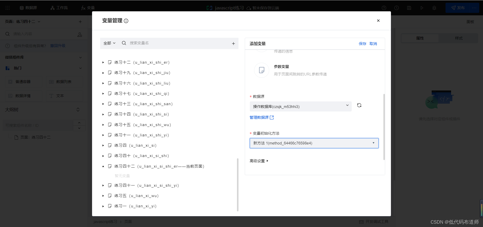Open the 变量 top menu
This screenshot has width=483, height=227.
click(x=88, y=8)
